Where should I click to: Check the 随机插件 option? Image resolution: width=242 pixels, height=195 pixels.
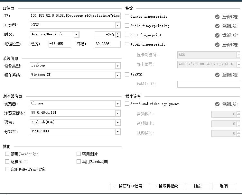click(x=7, y=161)
